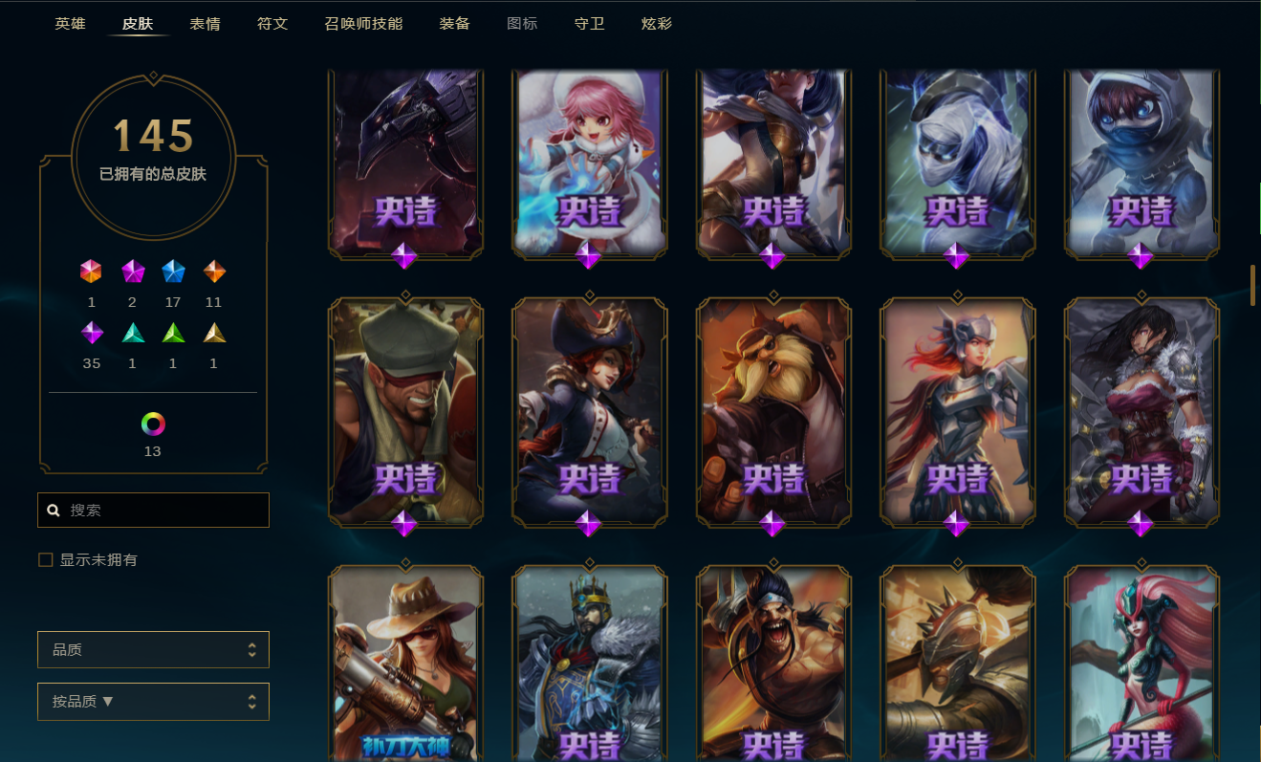Enable the 显示未拥有 checkbox
Viewport: 1261px width, 762px height.
click(45, 559)
